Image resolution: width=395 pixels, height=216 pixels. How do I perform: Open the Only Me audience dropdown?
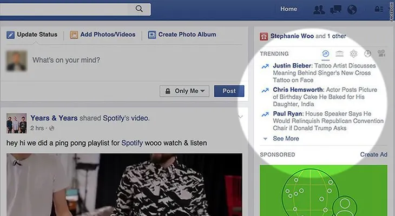(185, 91)
